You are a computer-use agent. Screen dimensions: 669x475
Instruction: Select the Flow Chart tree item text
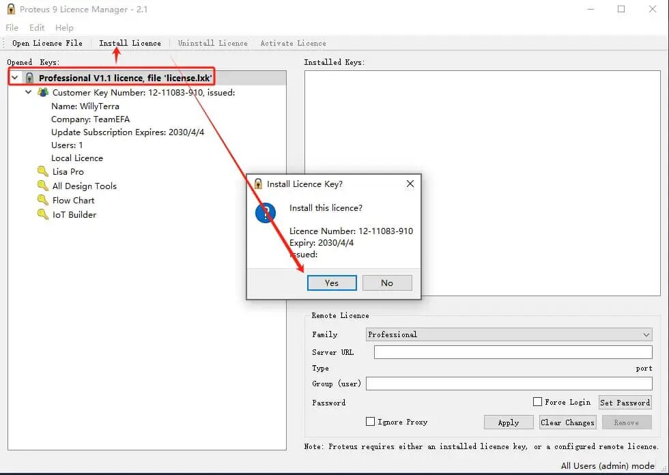pyautogui.click(x=74, y=200)
